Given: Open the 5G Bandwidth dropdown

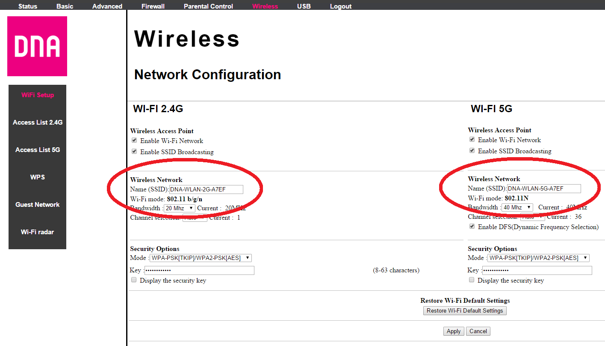Looking at the screenshot, I should coord(517,207).
